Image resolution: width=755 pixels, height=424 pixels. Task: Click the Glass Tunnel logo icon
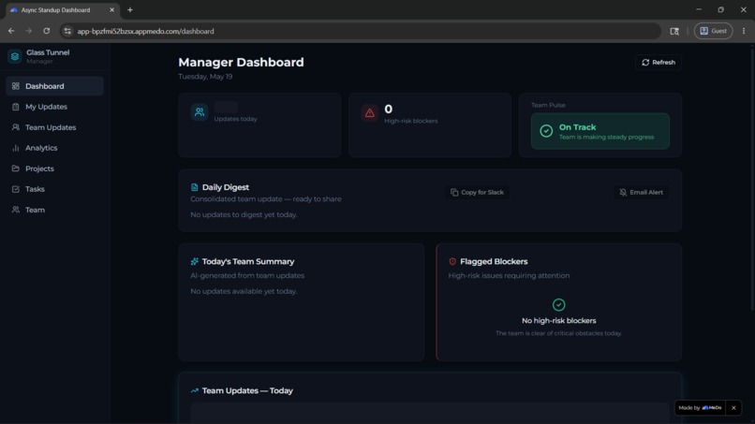click(14, 57)
